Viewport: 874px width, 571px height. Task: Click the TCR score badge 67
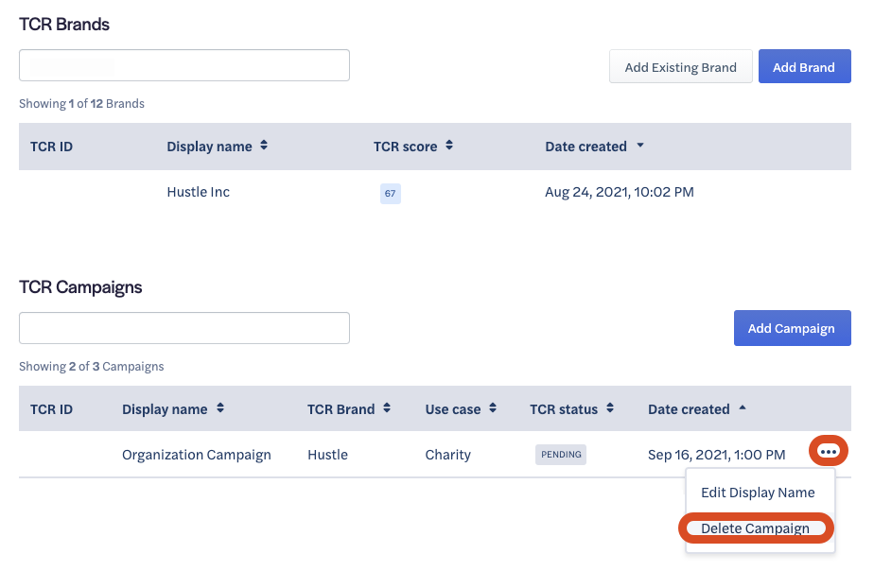(x=390, y=194)
